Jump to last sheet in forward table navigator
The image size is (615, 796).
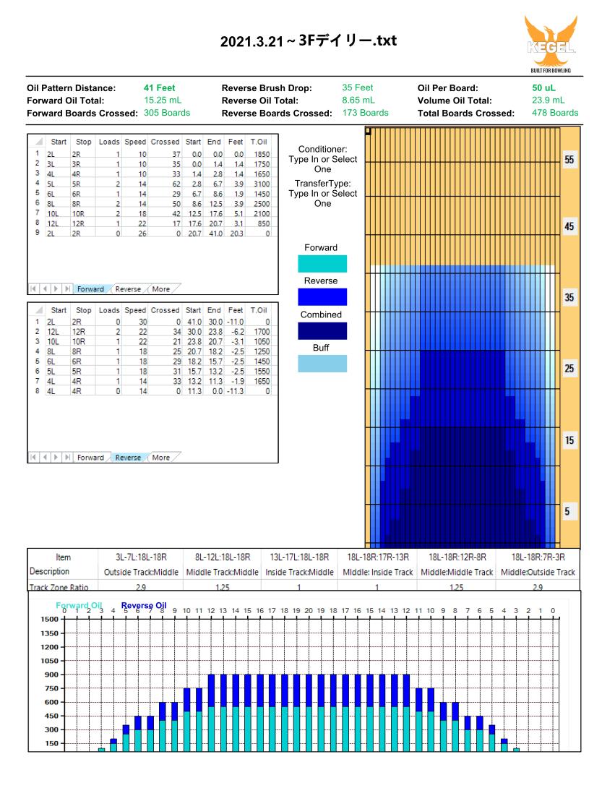tap(67, 289)
